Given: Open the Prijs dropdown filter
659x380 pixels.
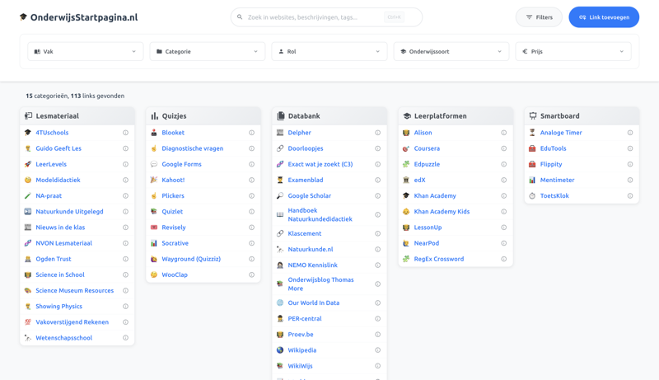Looking at the screenshot, I should pos(573,52).
